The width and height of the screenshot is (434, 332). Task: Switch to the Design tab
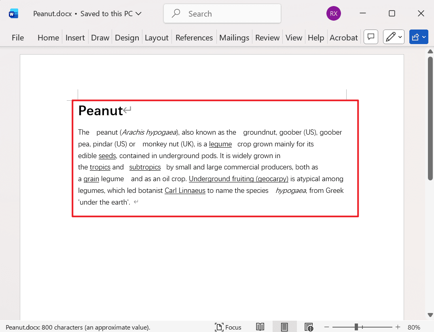tap(127, 38)
